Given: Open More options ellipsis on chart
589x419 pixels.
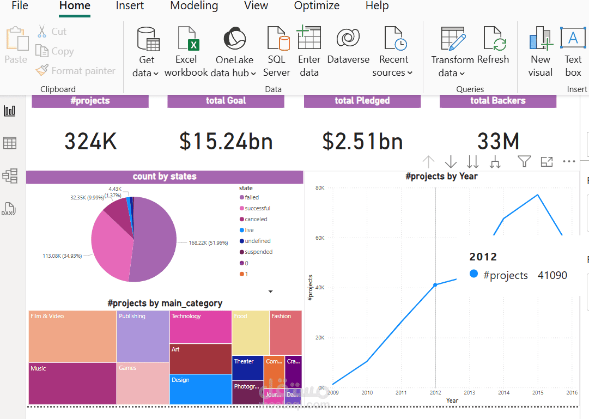Looking at the screenshot, I should (x=569, y=162).
